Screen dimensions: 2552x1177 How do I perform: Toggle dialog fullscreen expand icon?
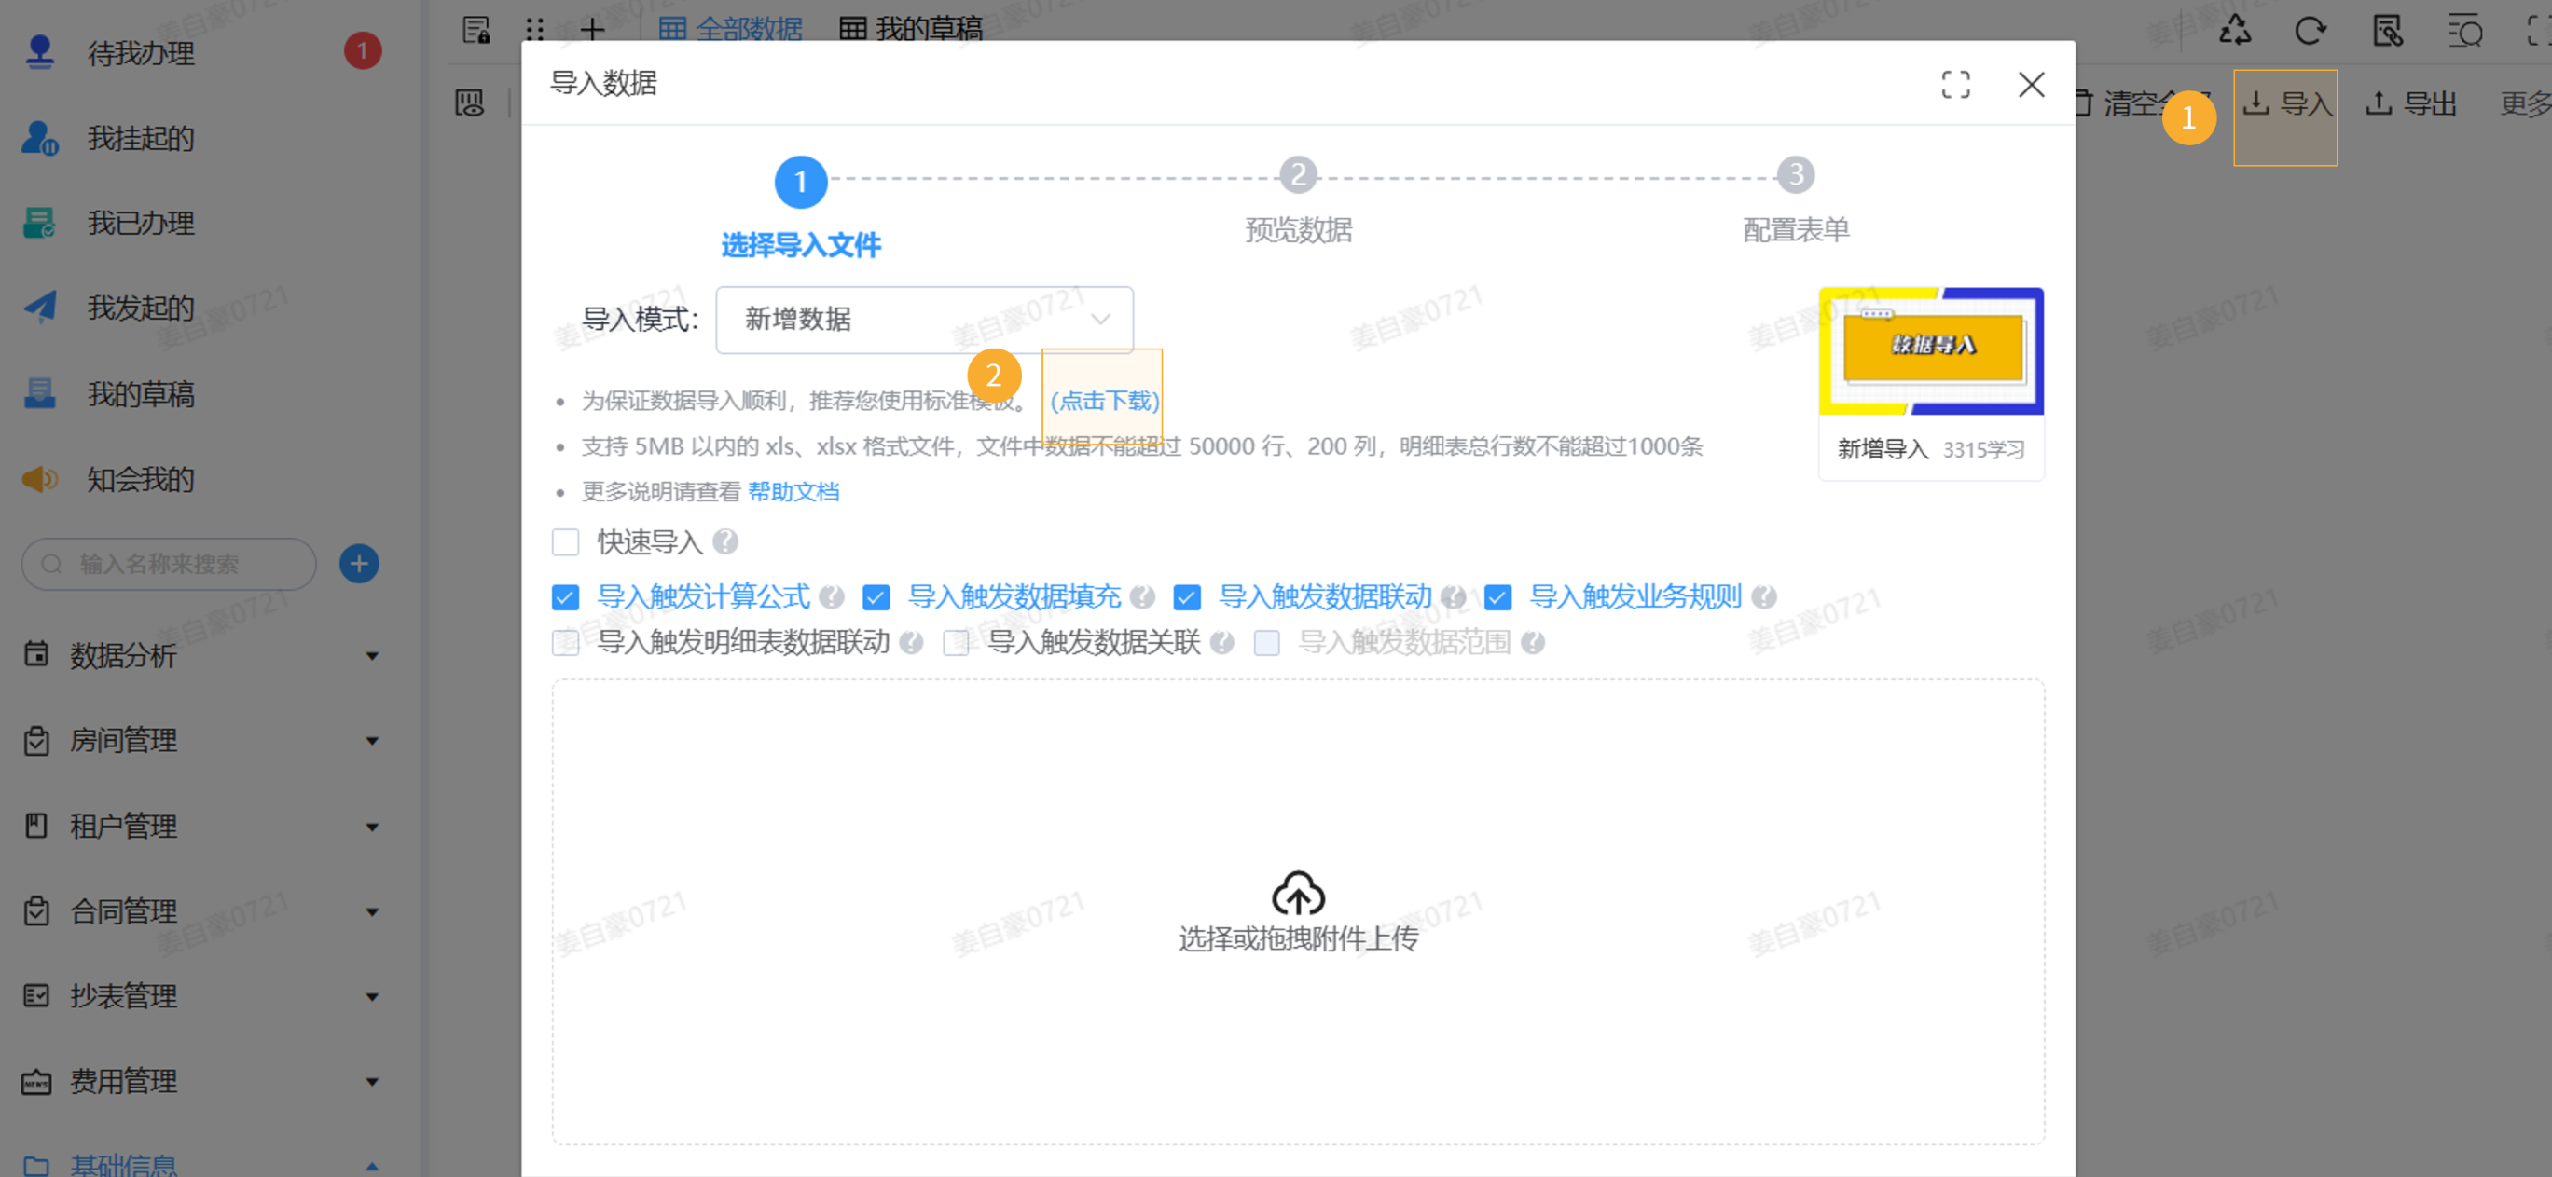(1955, 84)
